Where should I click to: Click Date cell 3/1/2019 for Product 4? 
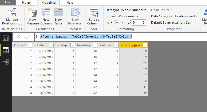coord(44,93)
